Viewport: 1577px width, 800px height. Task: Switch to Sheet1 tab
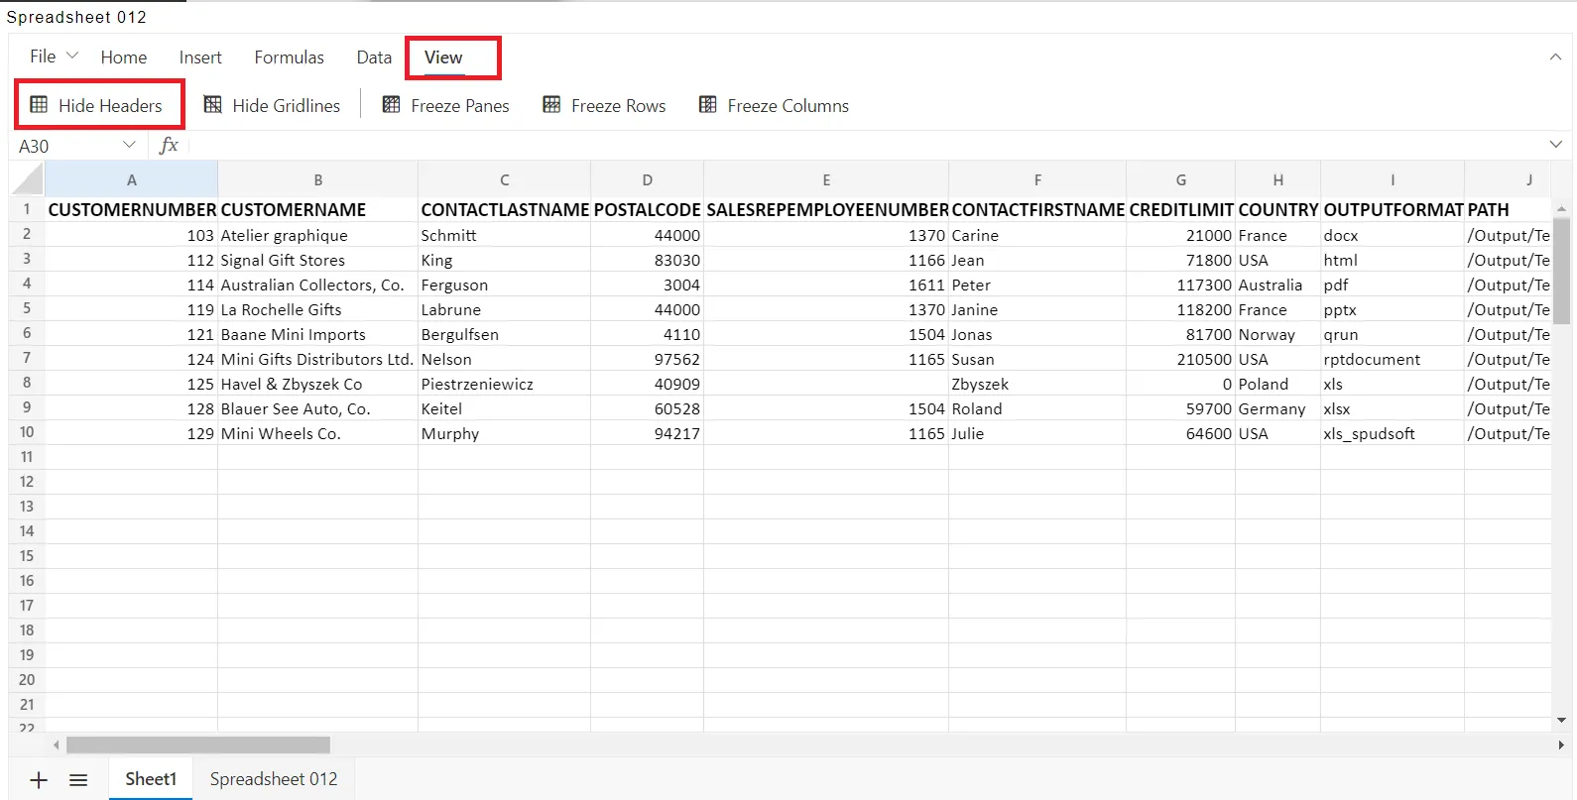[151, 779]
